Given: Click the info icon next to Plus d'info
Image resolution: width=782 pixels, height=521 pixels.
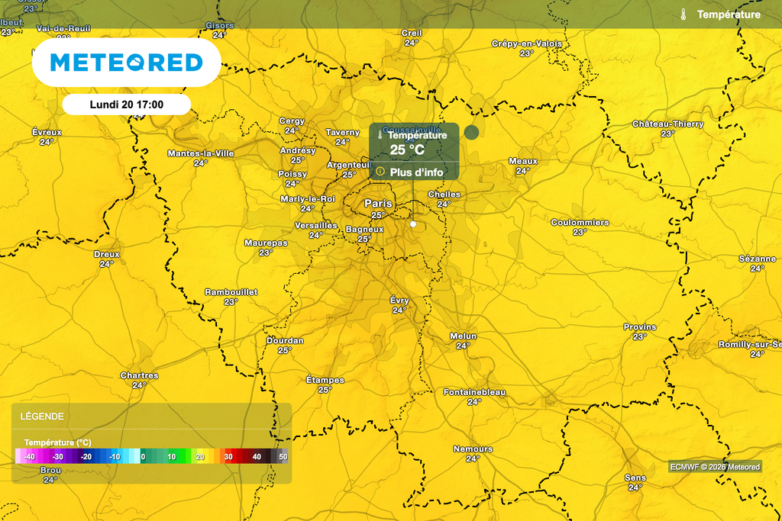Looking at the screenshot, I should 380,172.
